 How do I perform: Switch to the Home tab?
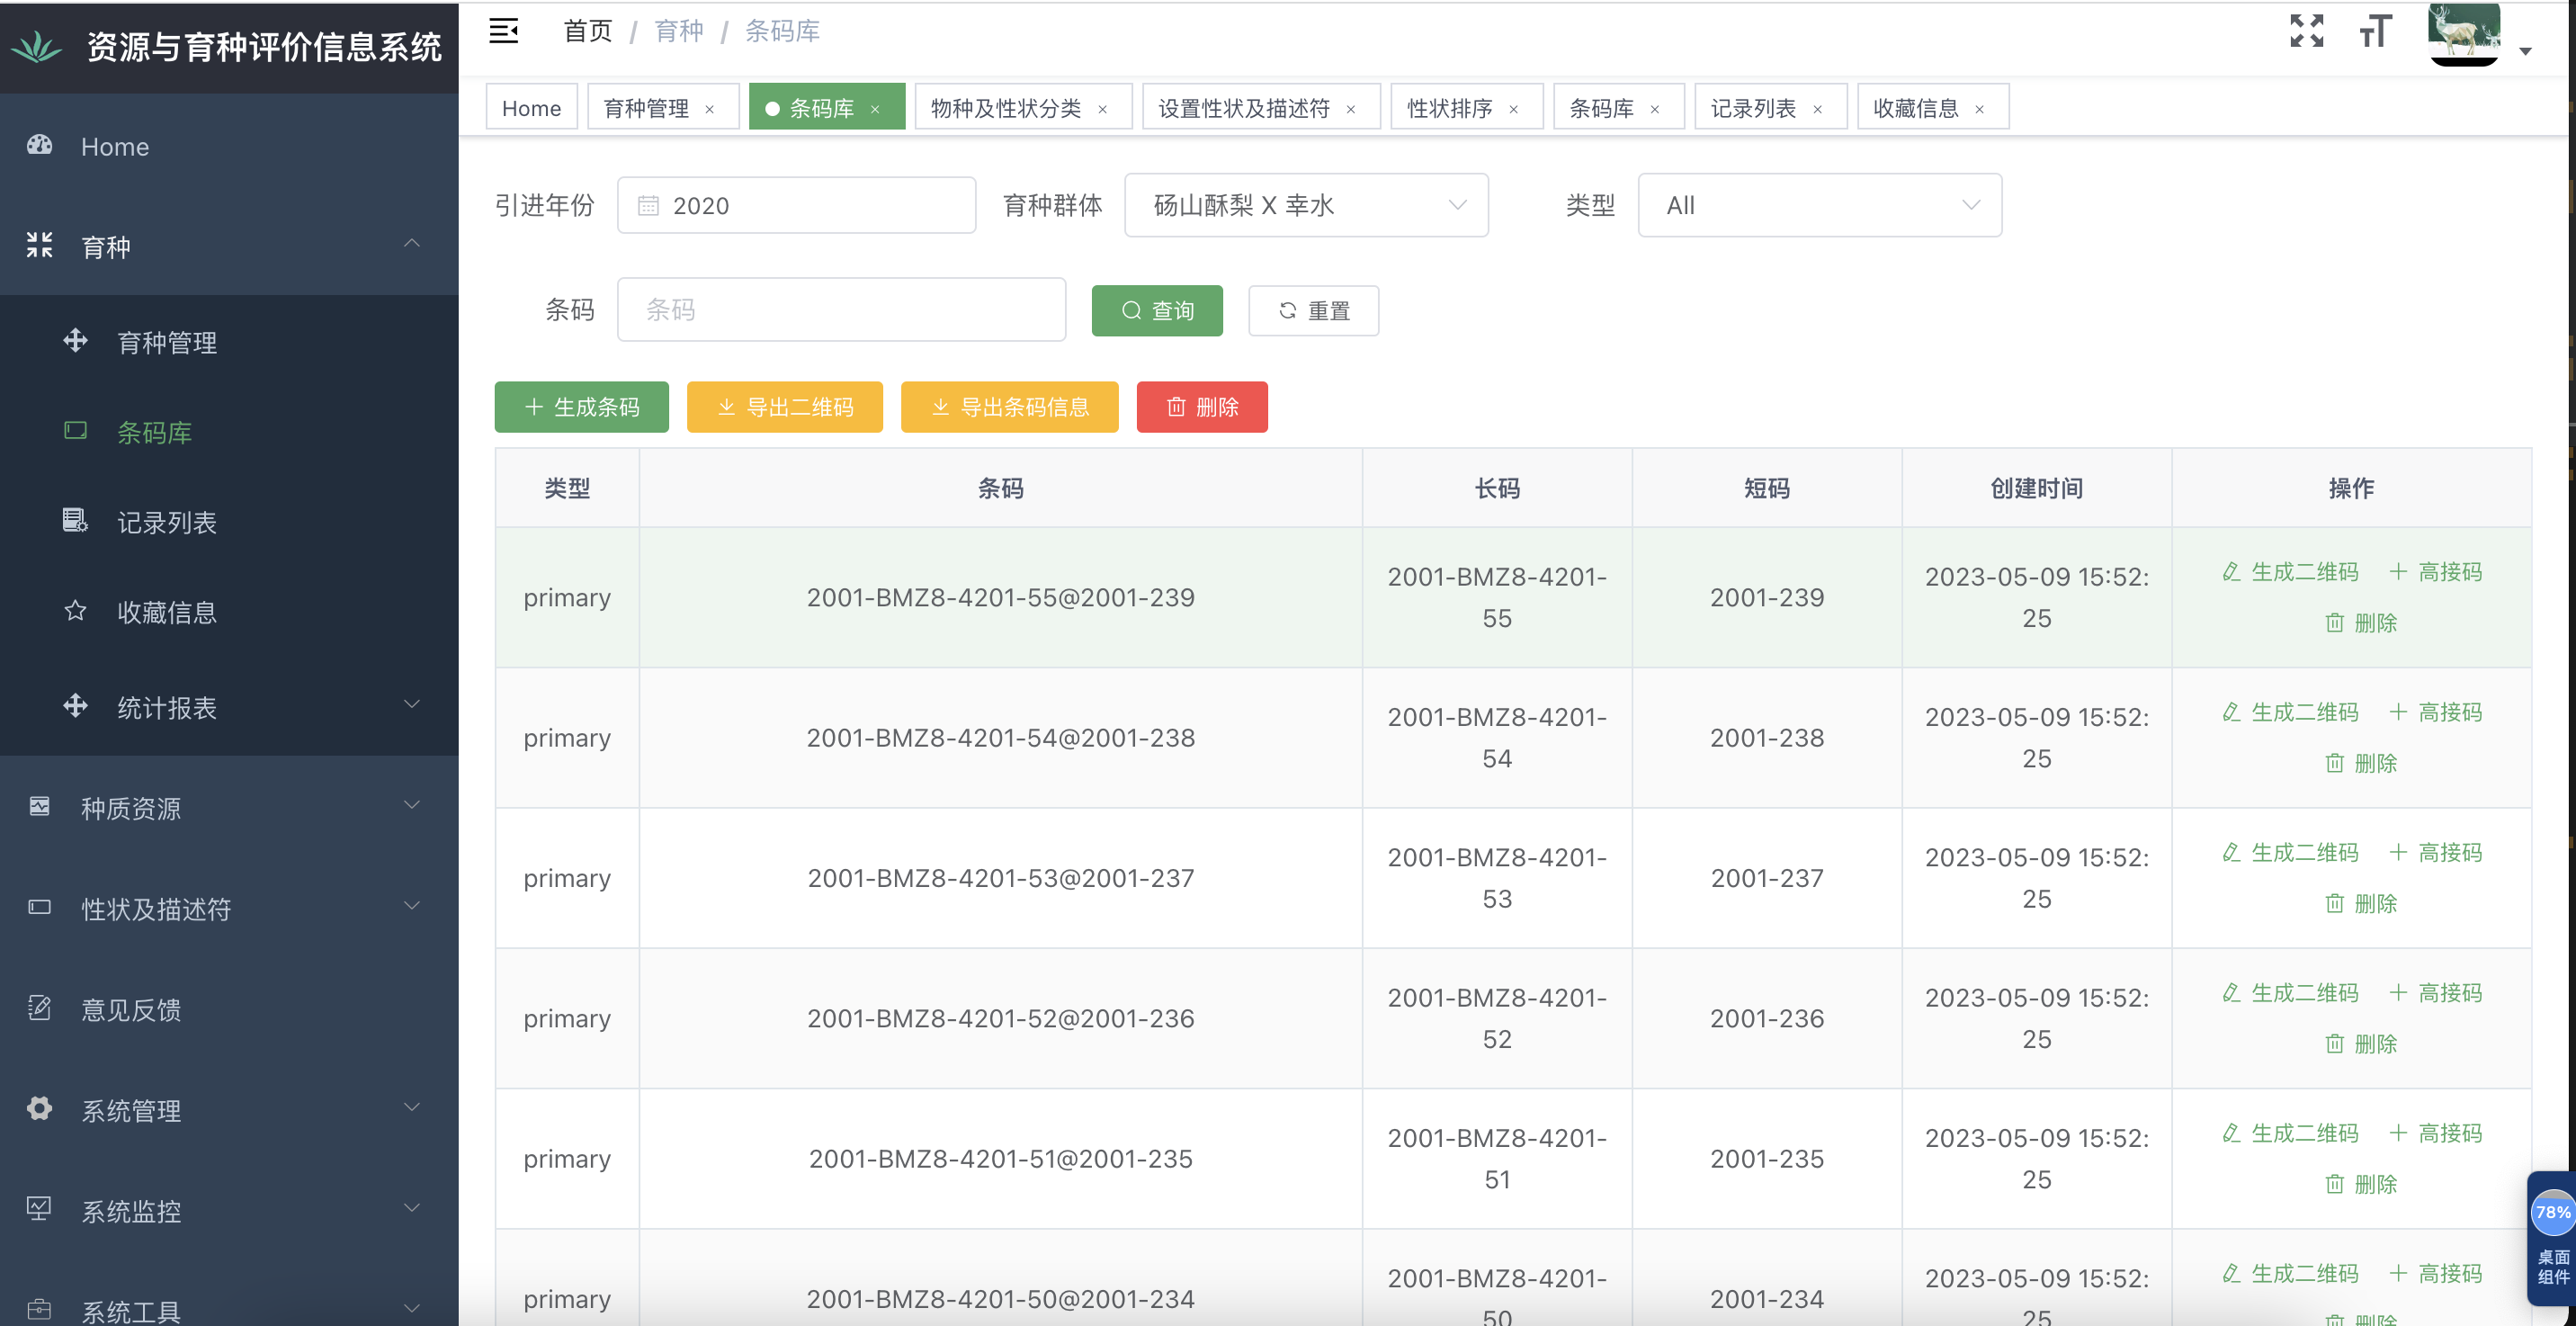[x=531, y=108]
